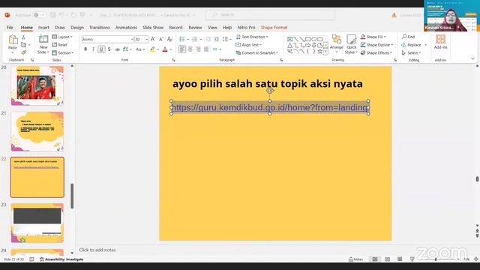
Task: Select slide 23 thumbnail
Action: pos(37,223)
